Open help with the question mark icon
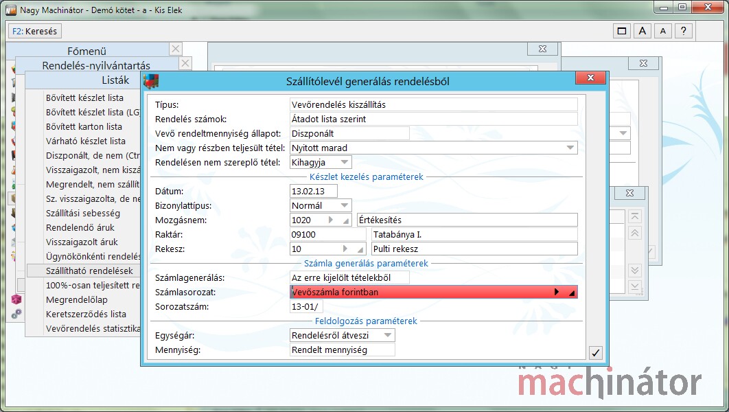 coord(683,31)
